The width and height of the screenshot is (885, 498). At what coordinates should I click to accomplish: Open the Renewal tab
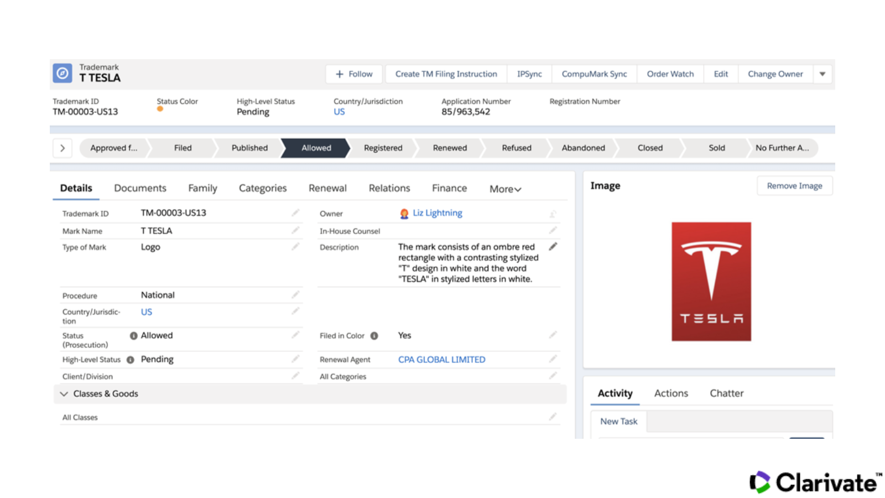point(327,188)
